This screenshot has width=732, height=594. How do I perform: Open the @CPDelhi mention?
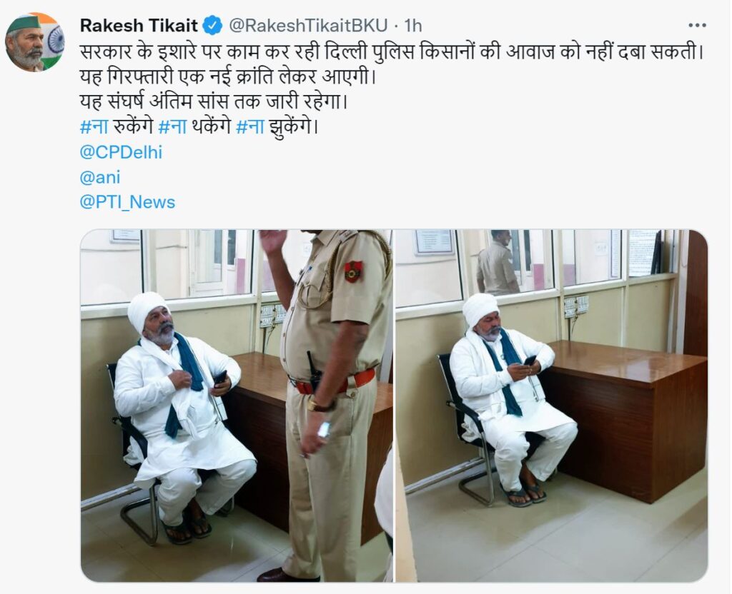121,153
